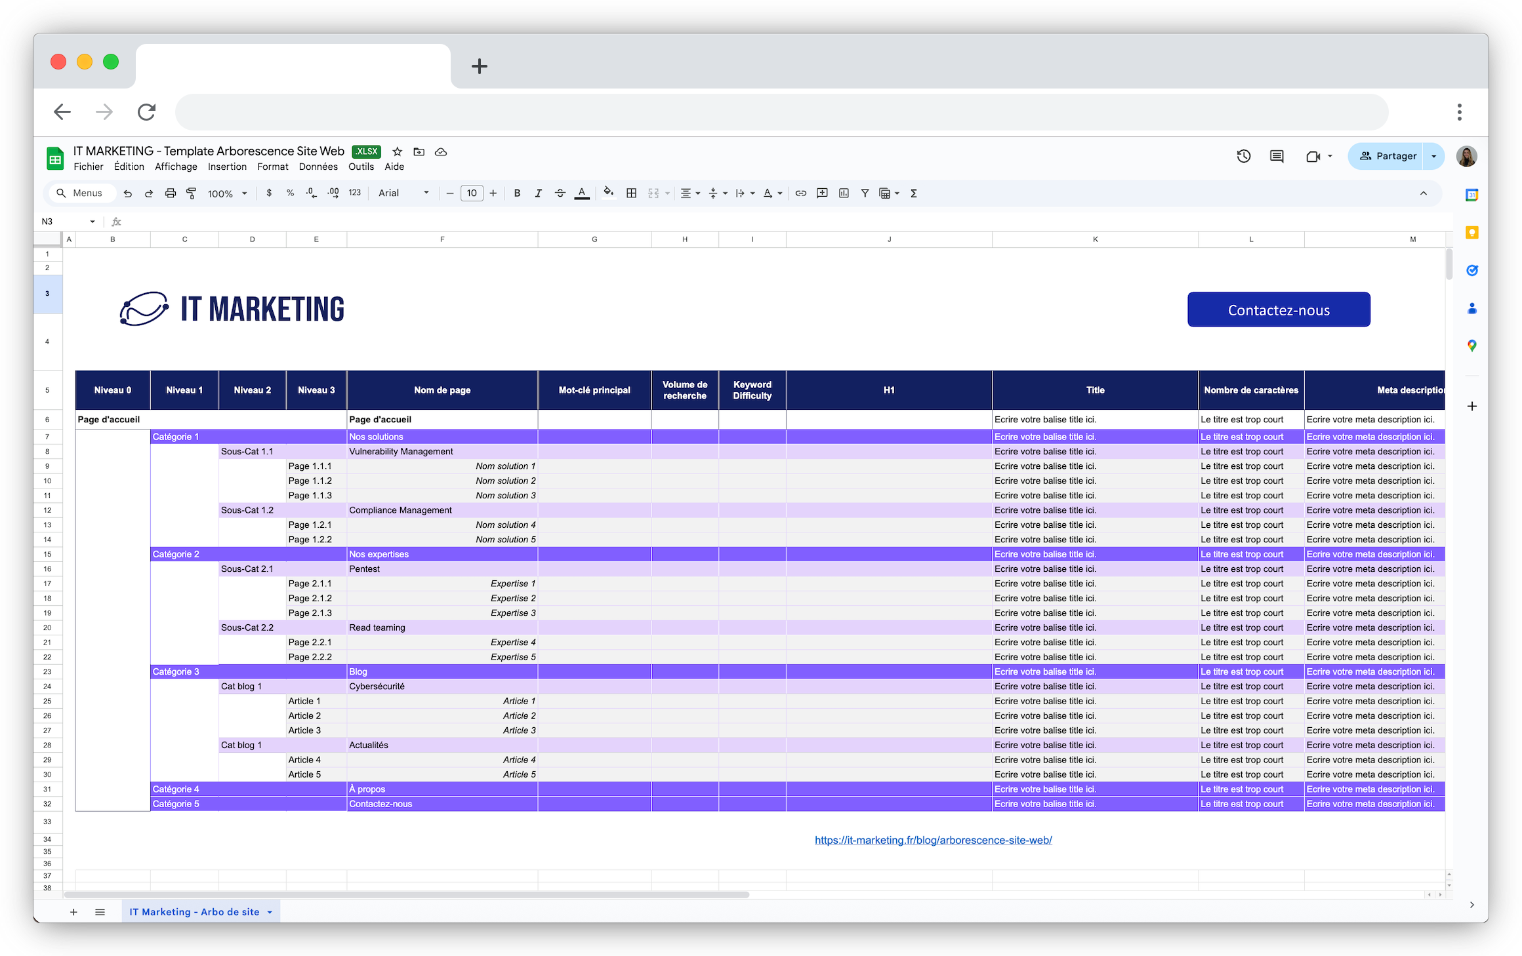Star the document title
Viewport: 1522px width, 956px height.
pyautogui.click(x=397, y=152)
